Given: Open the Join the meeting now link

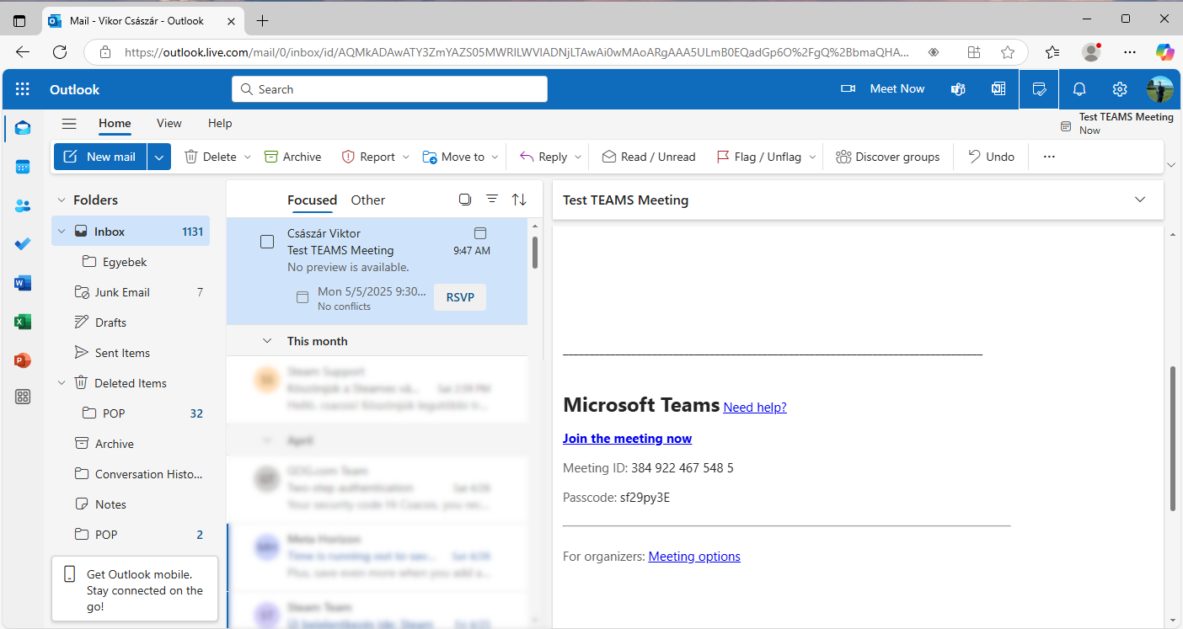Looking at the screenshot, I should point(627,439).
